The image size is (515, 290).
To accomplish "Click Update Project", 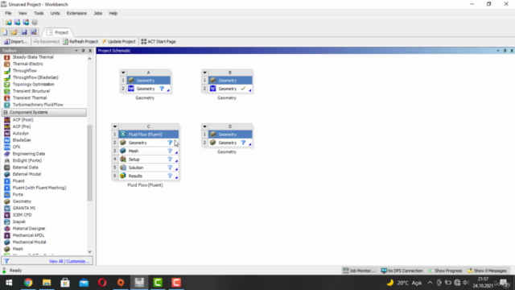I will pos(118,41).
